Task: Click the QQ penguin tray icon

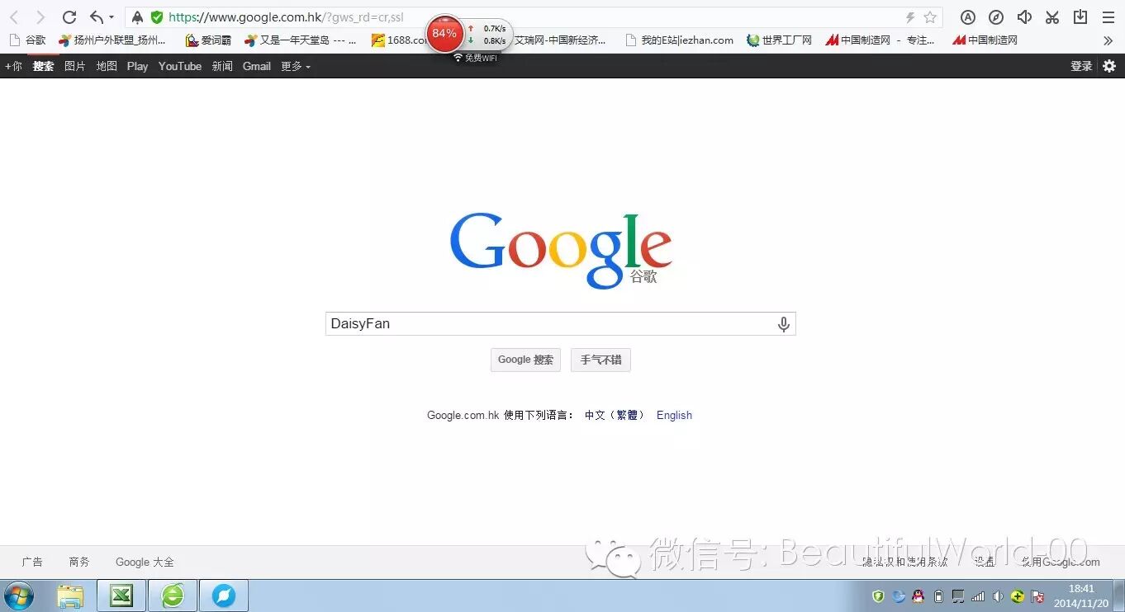Action: pos(918,596)
